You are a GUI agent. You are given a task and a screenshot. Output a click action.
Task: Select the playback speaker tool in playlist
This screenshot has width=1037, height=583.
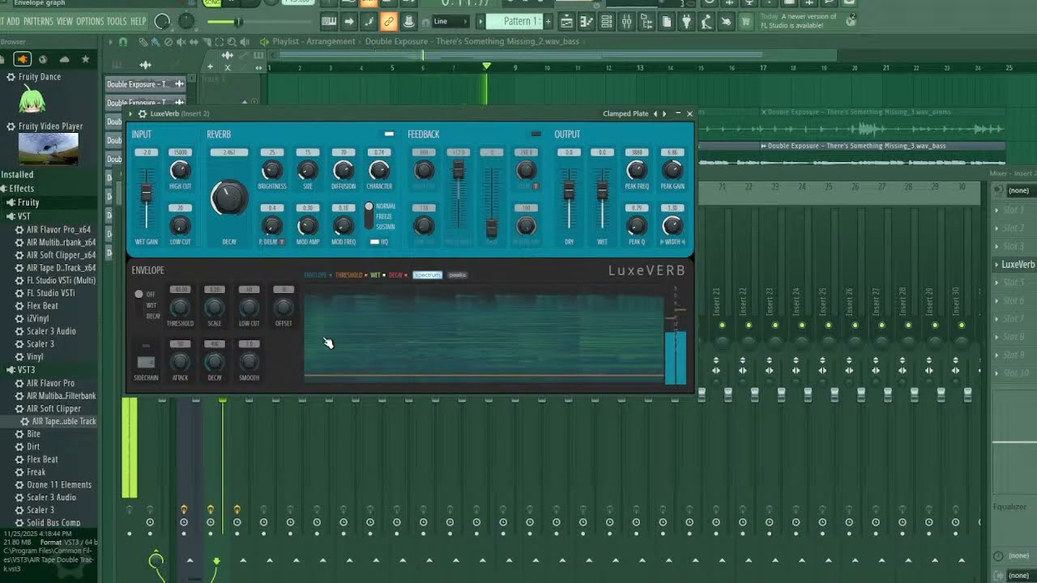(245, 42)
